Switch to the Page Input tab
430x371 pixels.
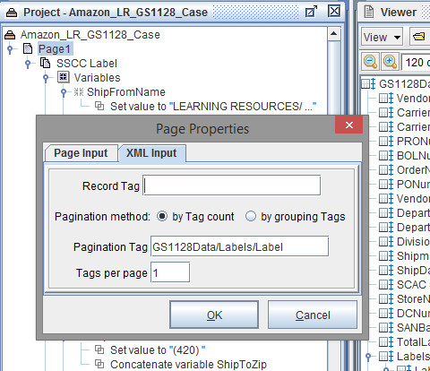[x=81, y=153]
